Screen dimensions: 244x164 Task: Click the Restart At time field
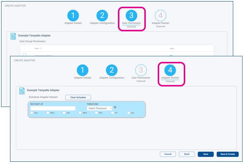[x=53, y=108]
